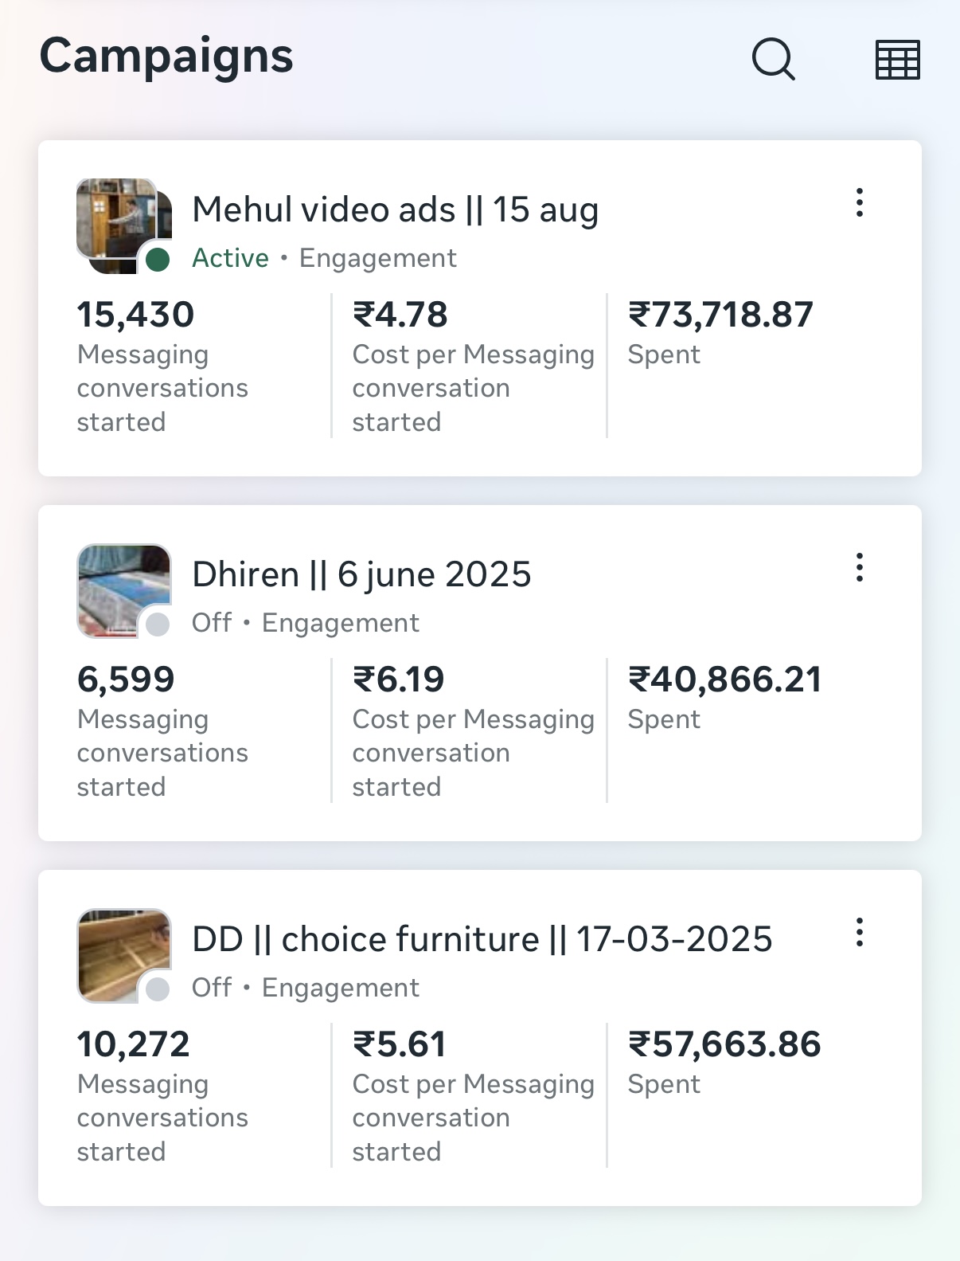
Task: Click green Active status dot on Mehul
Action: click(158, 260)
